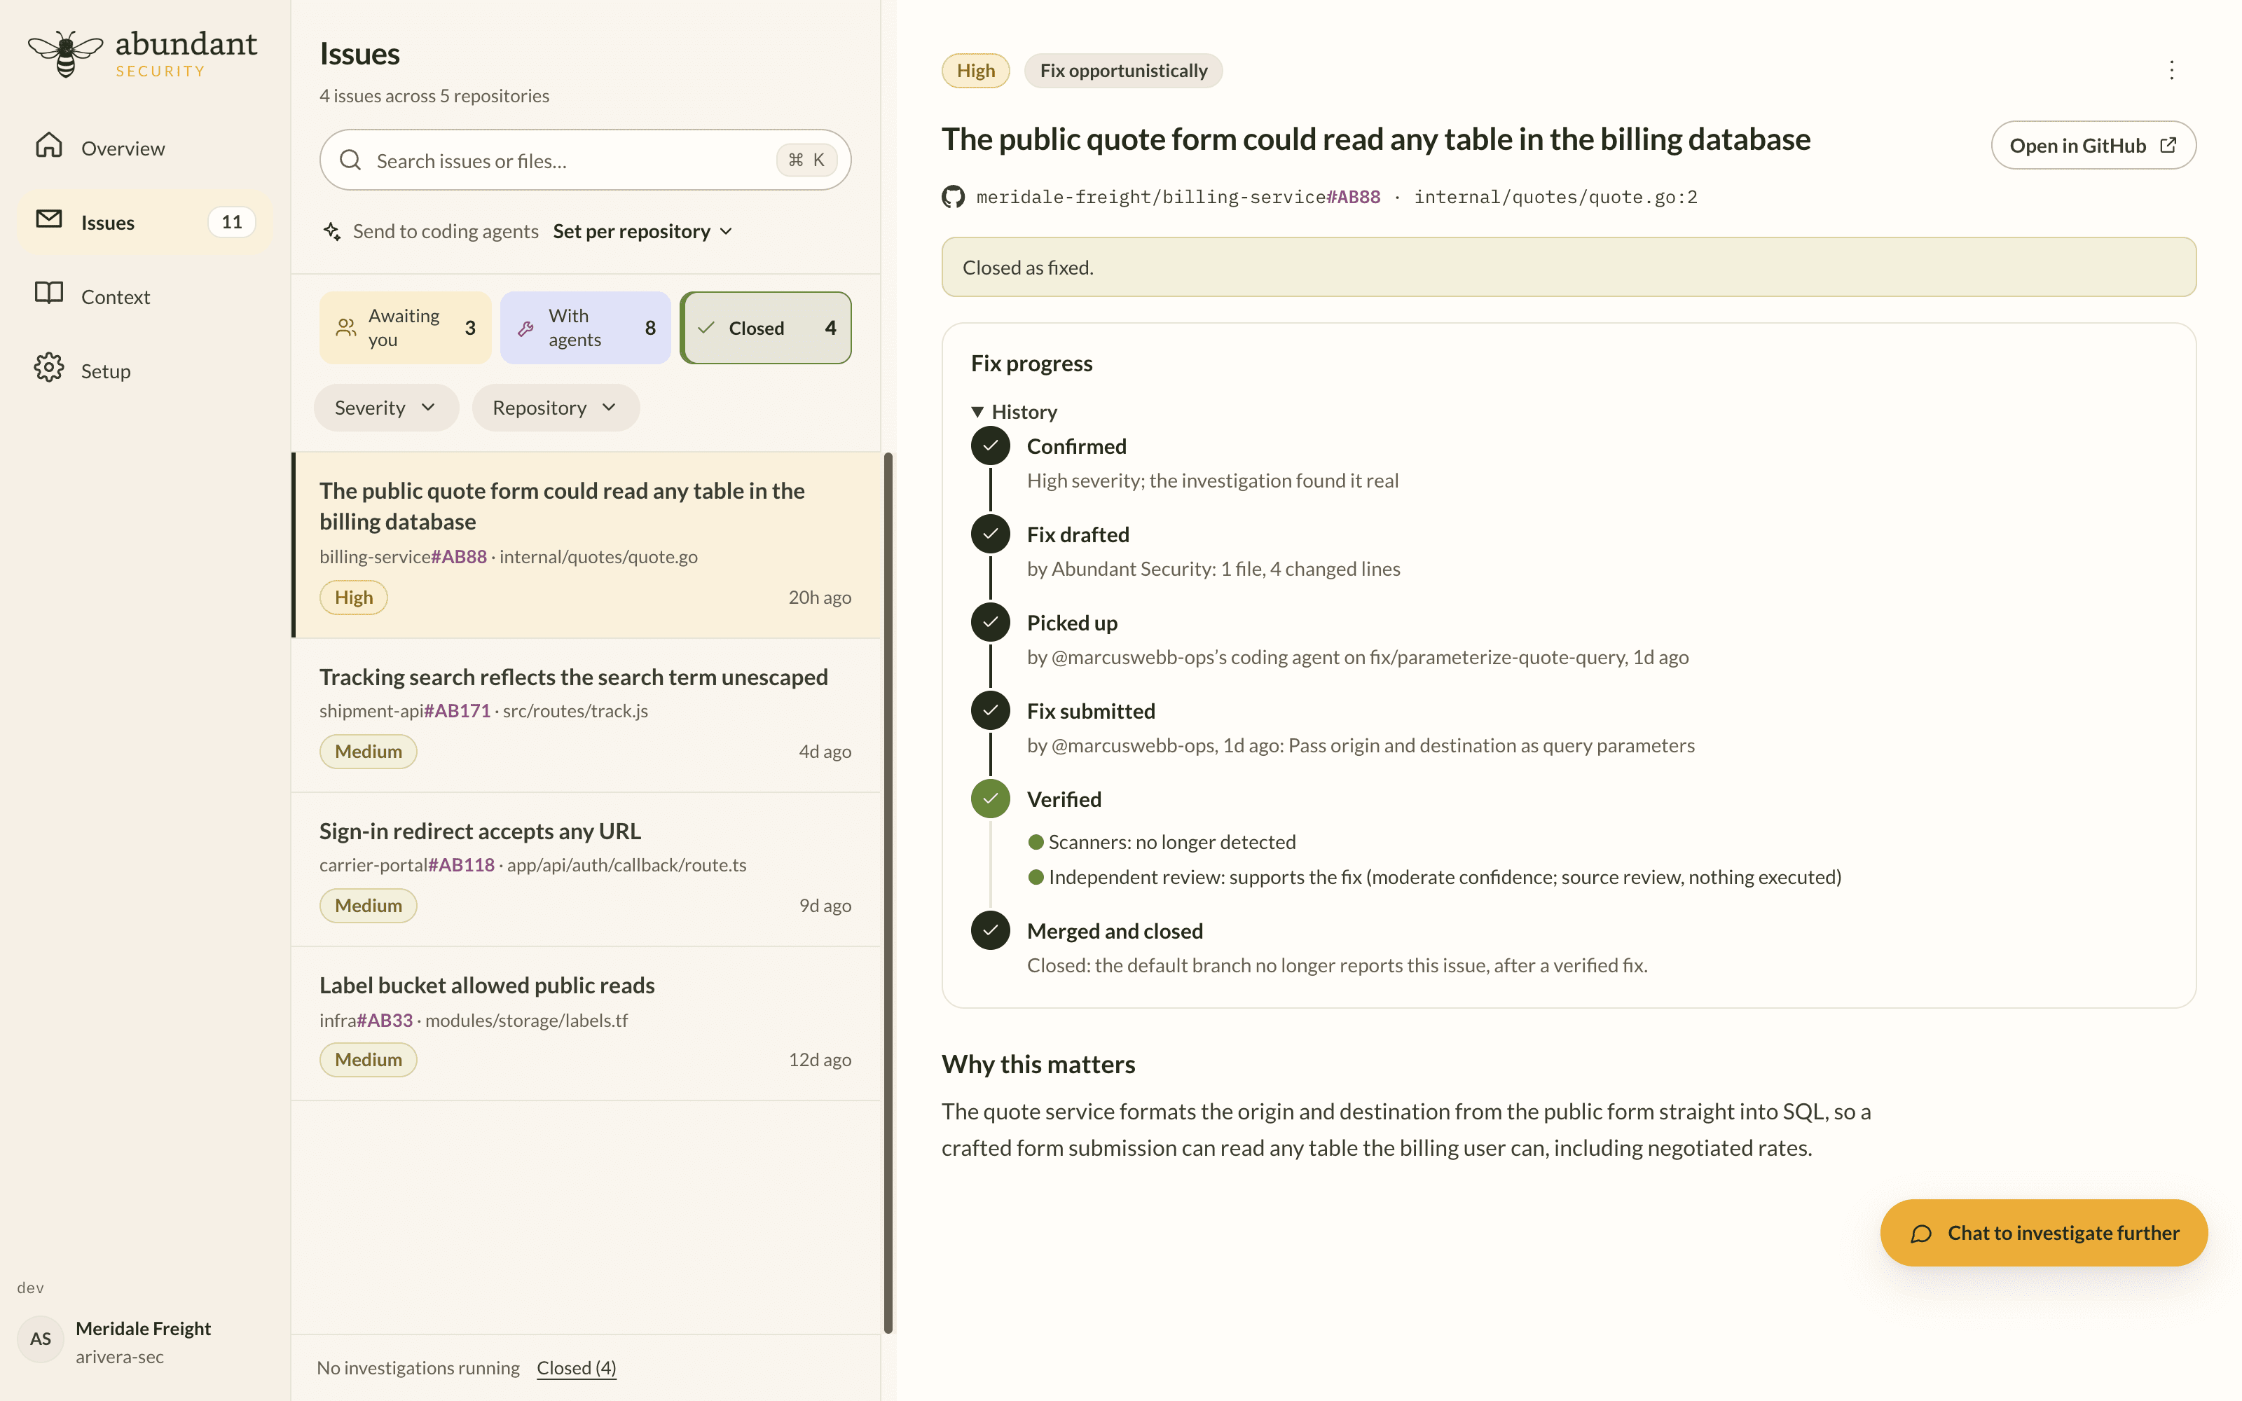Image resolution: width=2242 pixels, height=1401 pixels.
Task: Select the Awaiting you tab
Action: click(x=405, y=328)
